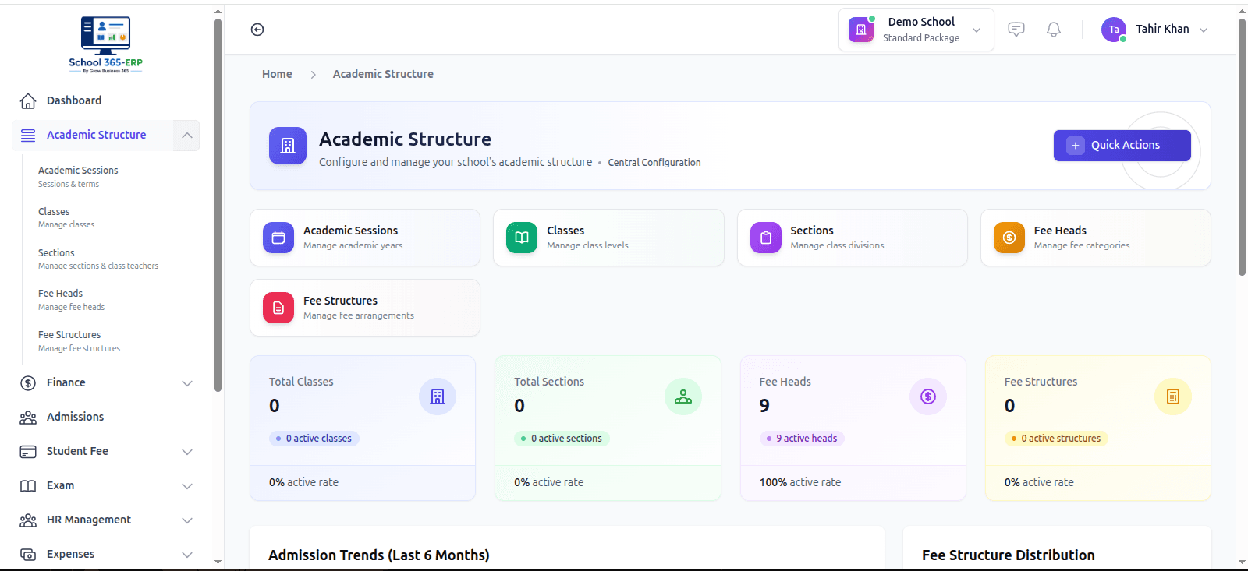1248x571 pixels.
Task: Click the Finance dollar icon in sidebar
Action: pos(28,383)
